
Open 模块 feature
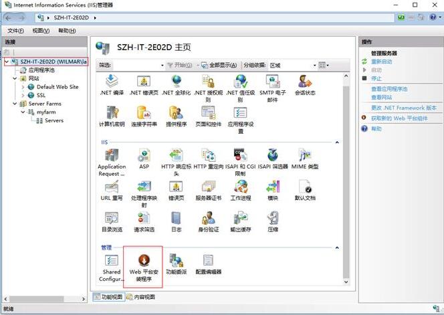coord(272,191)
